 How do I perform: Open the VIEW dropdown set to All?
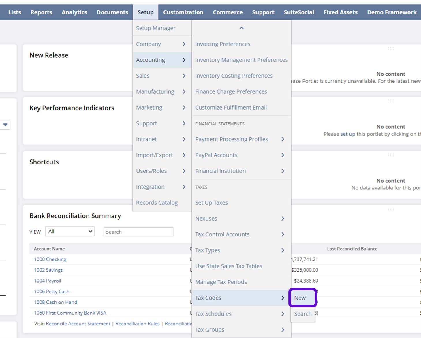(70, 232)
